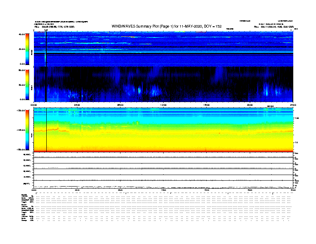Image resolution: width=316 pixels, height=244 pixels.
Task: Click the RAD1 color scale bar
Action: [x=27, y=85]
